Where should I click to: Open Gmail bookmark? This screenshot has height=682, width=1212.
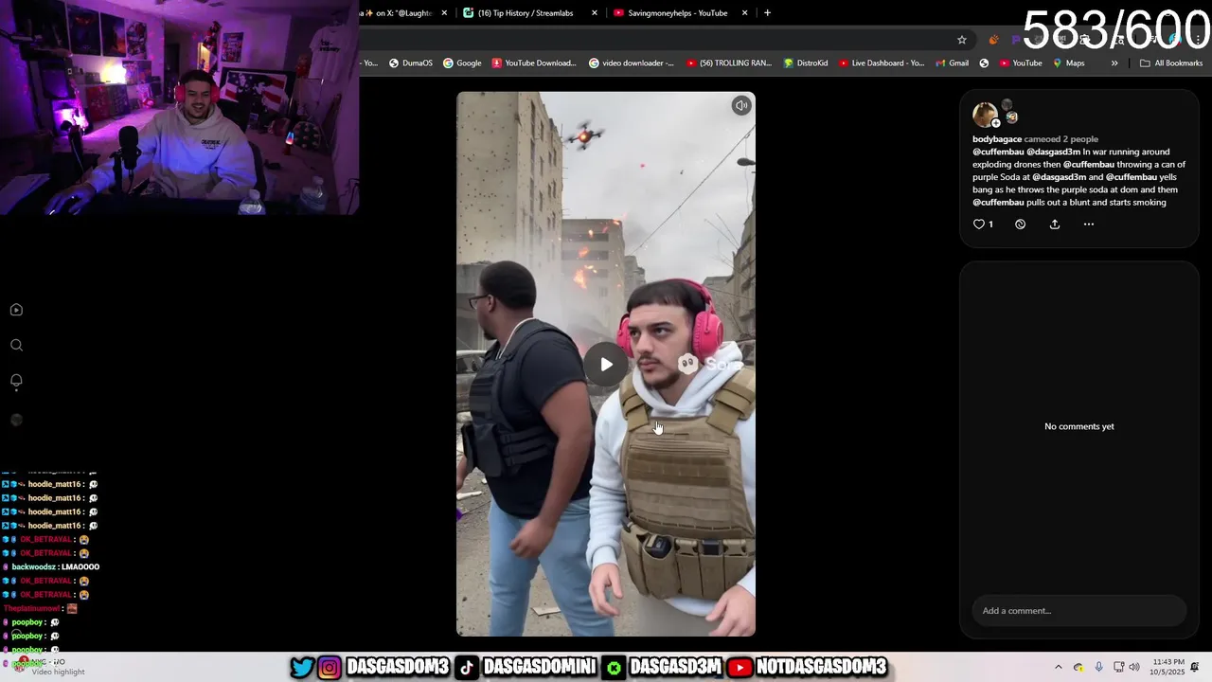coord(952,63)
